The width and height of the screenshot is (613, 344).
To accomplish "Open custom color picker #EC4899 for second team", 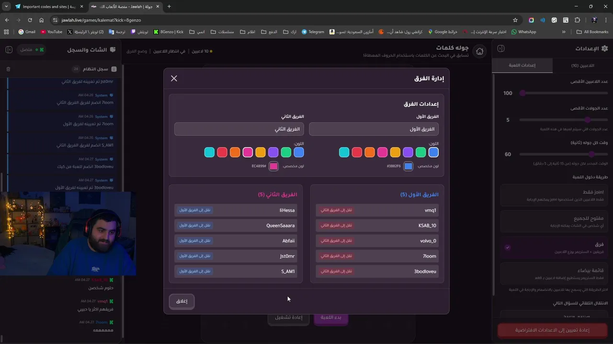I will click(x=273, y=166).
